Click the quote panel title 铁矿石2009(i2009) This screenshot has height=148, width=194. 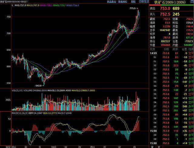170,2
